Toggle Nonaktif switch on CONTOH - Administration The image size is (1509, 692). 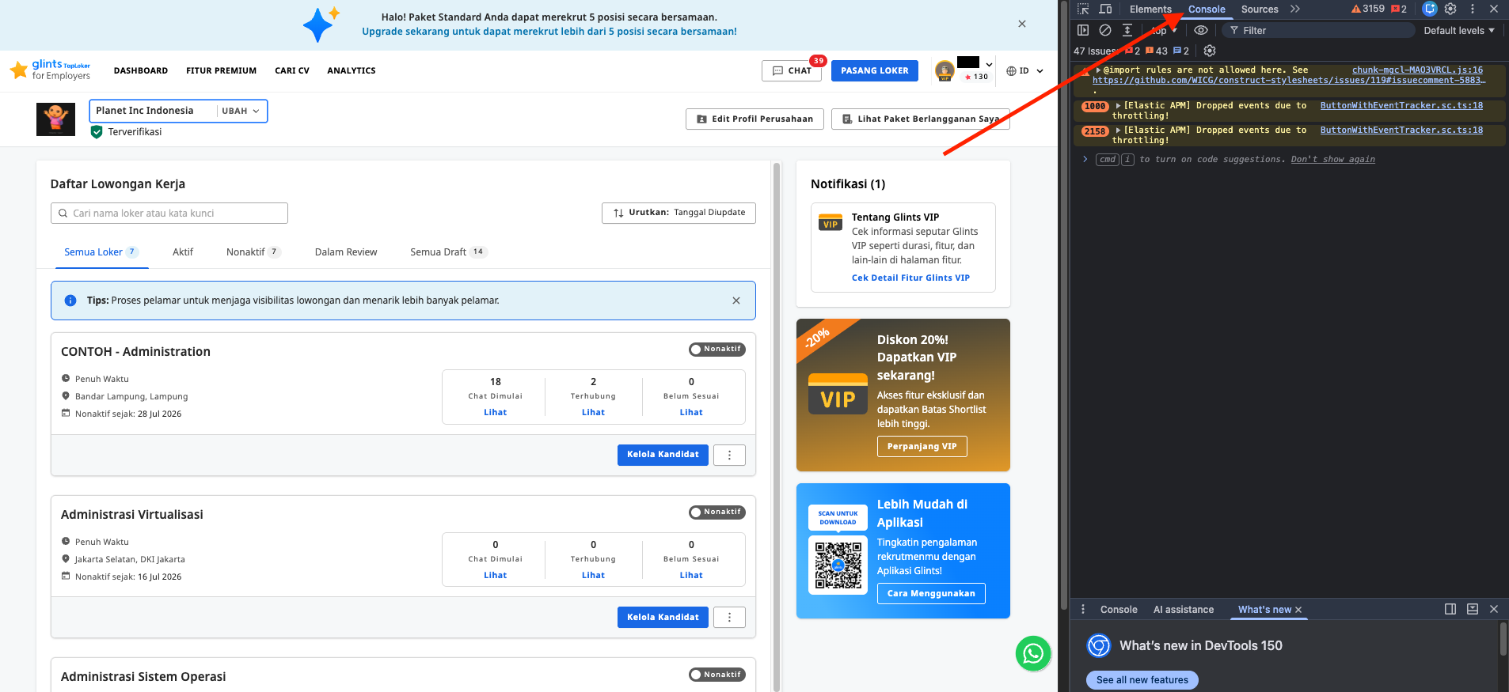click(x=717, y=349)
